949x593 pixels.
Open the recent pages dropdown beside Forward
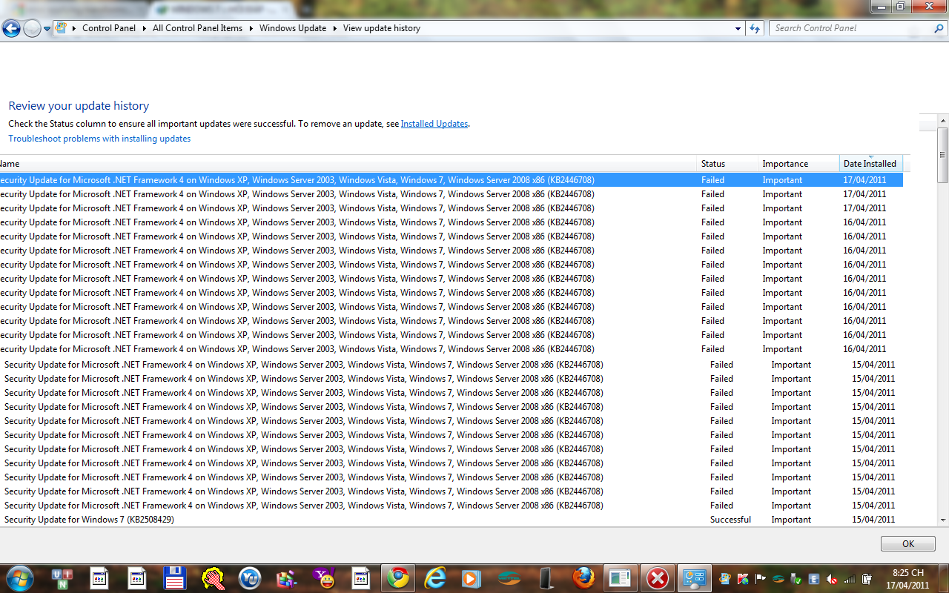47,29
